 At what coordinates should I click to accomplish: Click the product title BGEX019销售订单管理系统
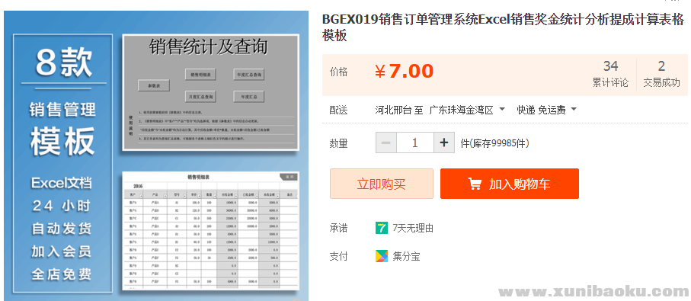[x=502, y=27]
